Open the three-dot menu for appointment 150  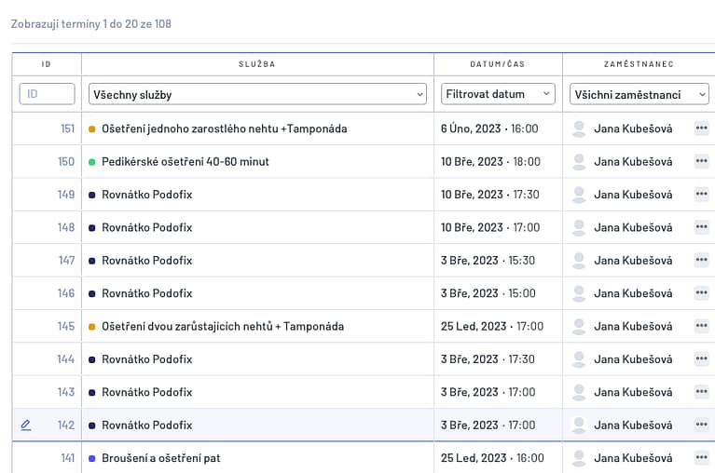pos(701,161)
